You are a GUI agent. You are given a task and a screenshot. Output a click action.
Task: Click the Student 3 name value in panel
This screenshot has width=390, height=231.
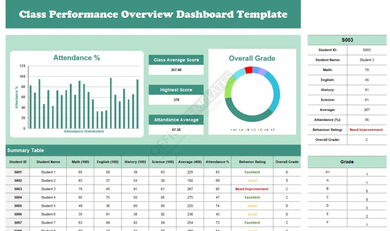point(367,60)
